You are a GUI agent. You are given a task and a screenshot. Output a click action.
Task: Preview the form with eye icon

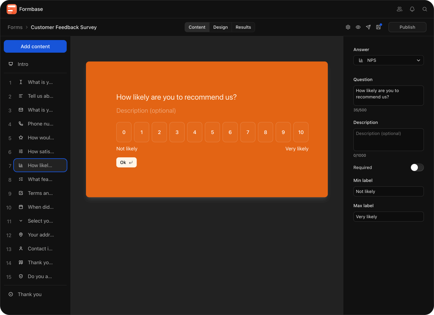[x=358, y=27]
